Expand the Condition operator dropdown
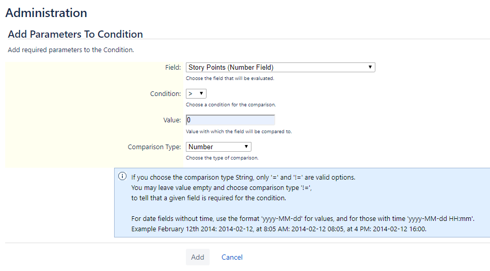The height and width of the screenshot is (271, 490). [x=196, y=93]
